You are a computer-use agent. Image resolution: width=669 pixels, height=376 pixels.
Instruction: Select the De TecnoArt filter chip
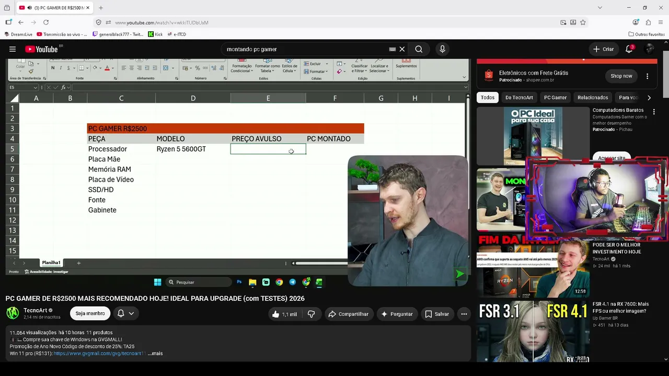pyautogui.click(x=519, y=98)
